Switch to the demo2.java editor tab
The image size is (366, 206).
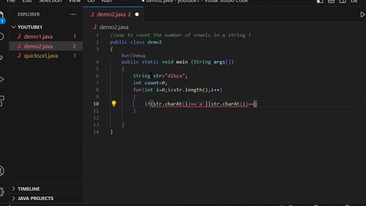click(113, 14)
